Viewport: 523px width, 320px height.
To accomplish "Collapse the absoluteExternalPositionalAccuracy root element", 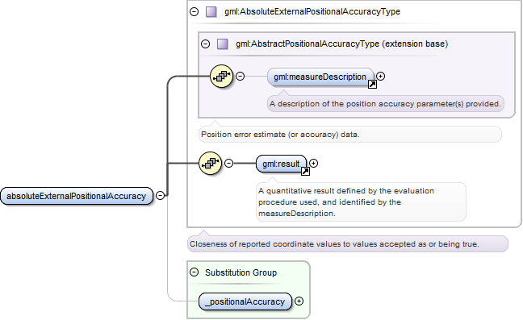I will click(x=161, y=195).
